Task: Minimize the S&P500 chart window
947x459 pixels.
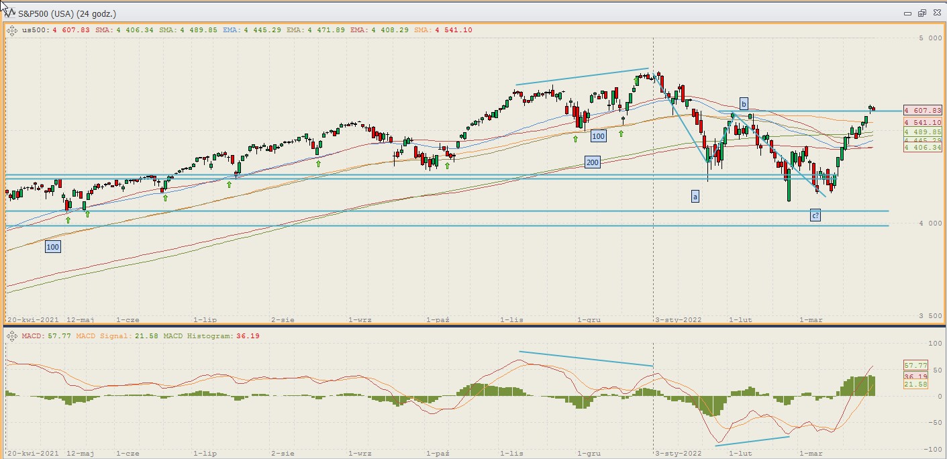Action: point(907,13)
